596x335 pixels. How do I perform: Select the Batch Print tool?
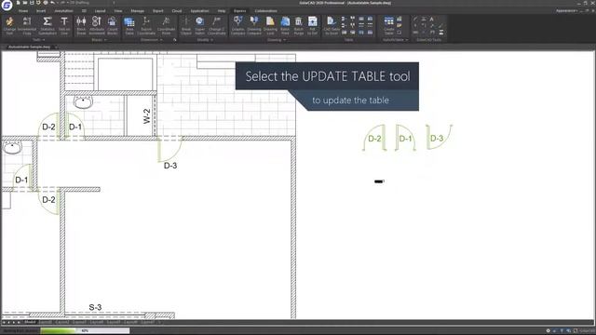pos(285,25)
